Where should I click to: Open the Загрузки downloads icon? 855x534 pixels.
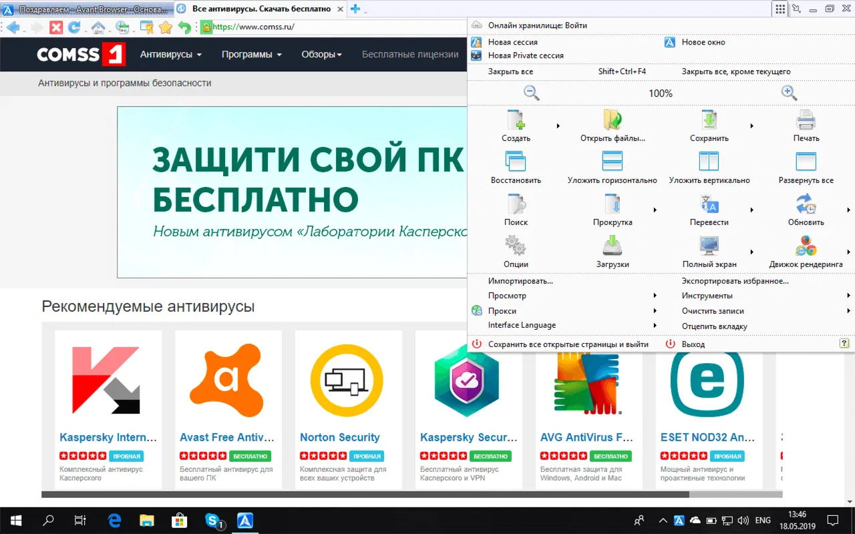click(x=613, y=246)
